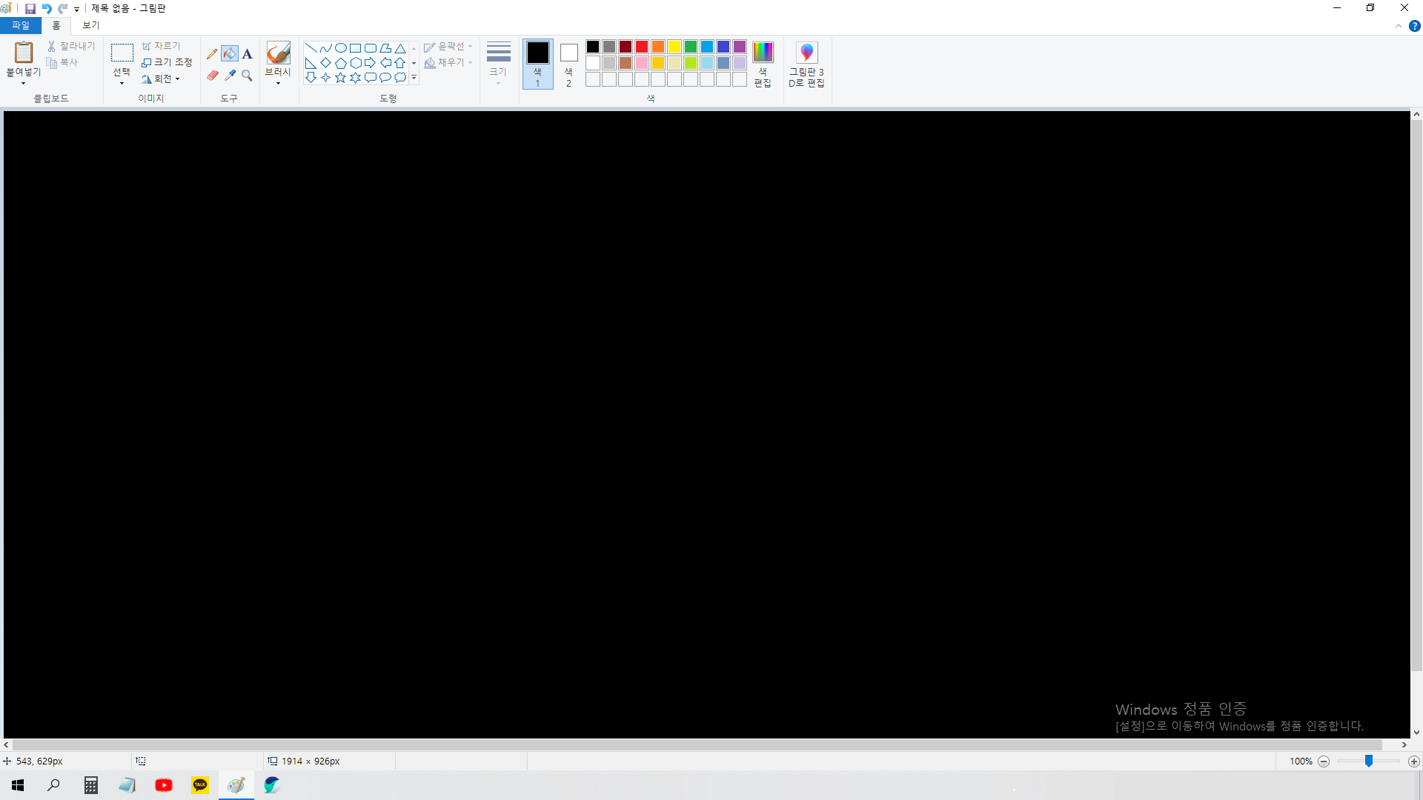The width and height of the screenshot is (1423, 800).
Task: Choose the Rounded rectangle shape
Action: [x=371, y=48]
